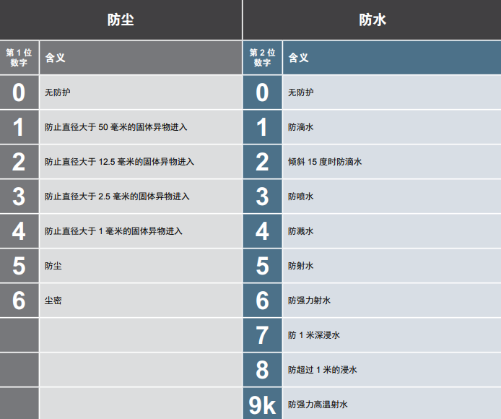501x419 pixels.
Task: Click the 尘密 text cell
Action: tap(53, 301)
